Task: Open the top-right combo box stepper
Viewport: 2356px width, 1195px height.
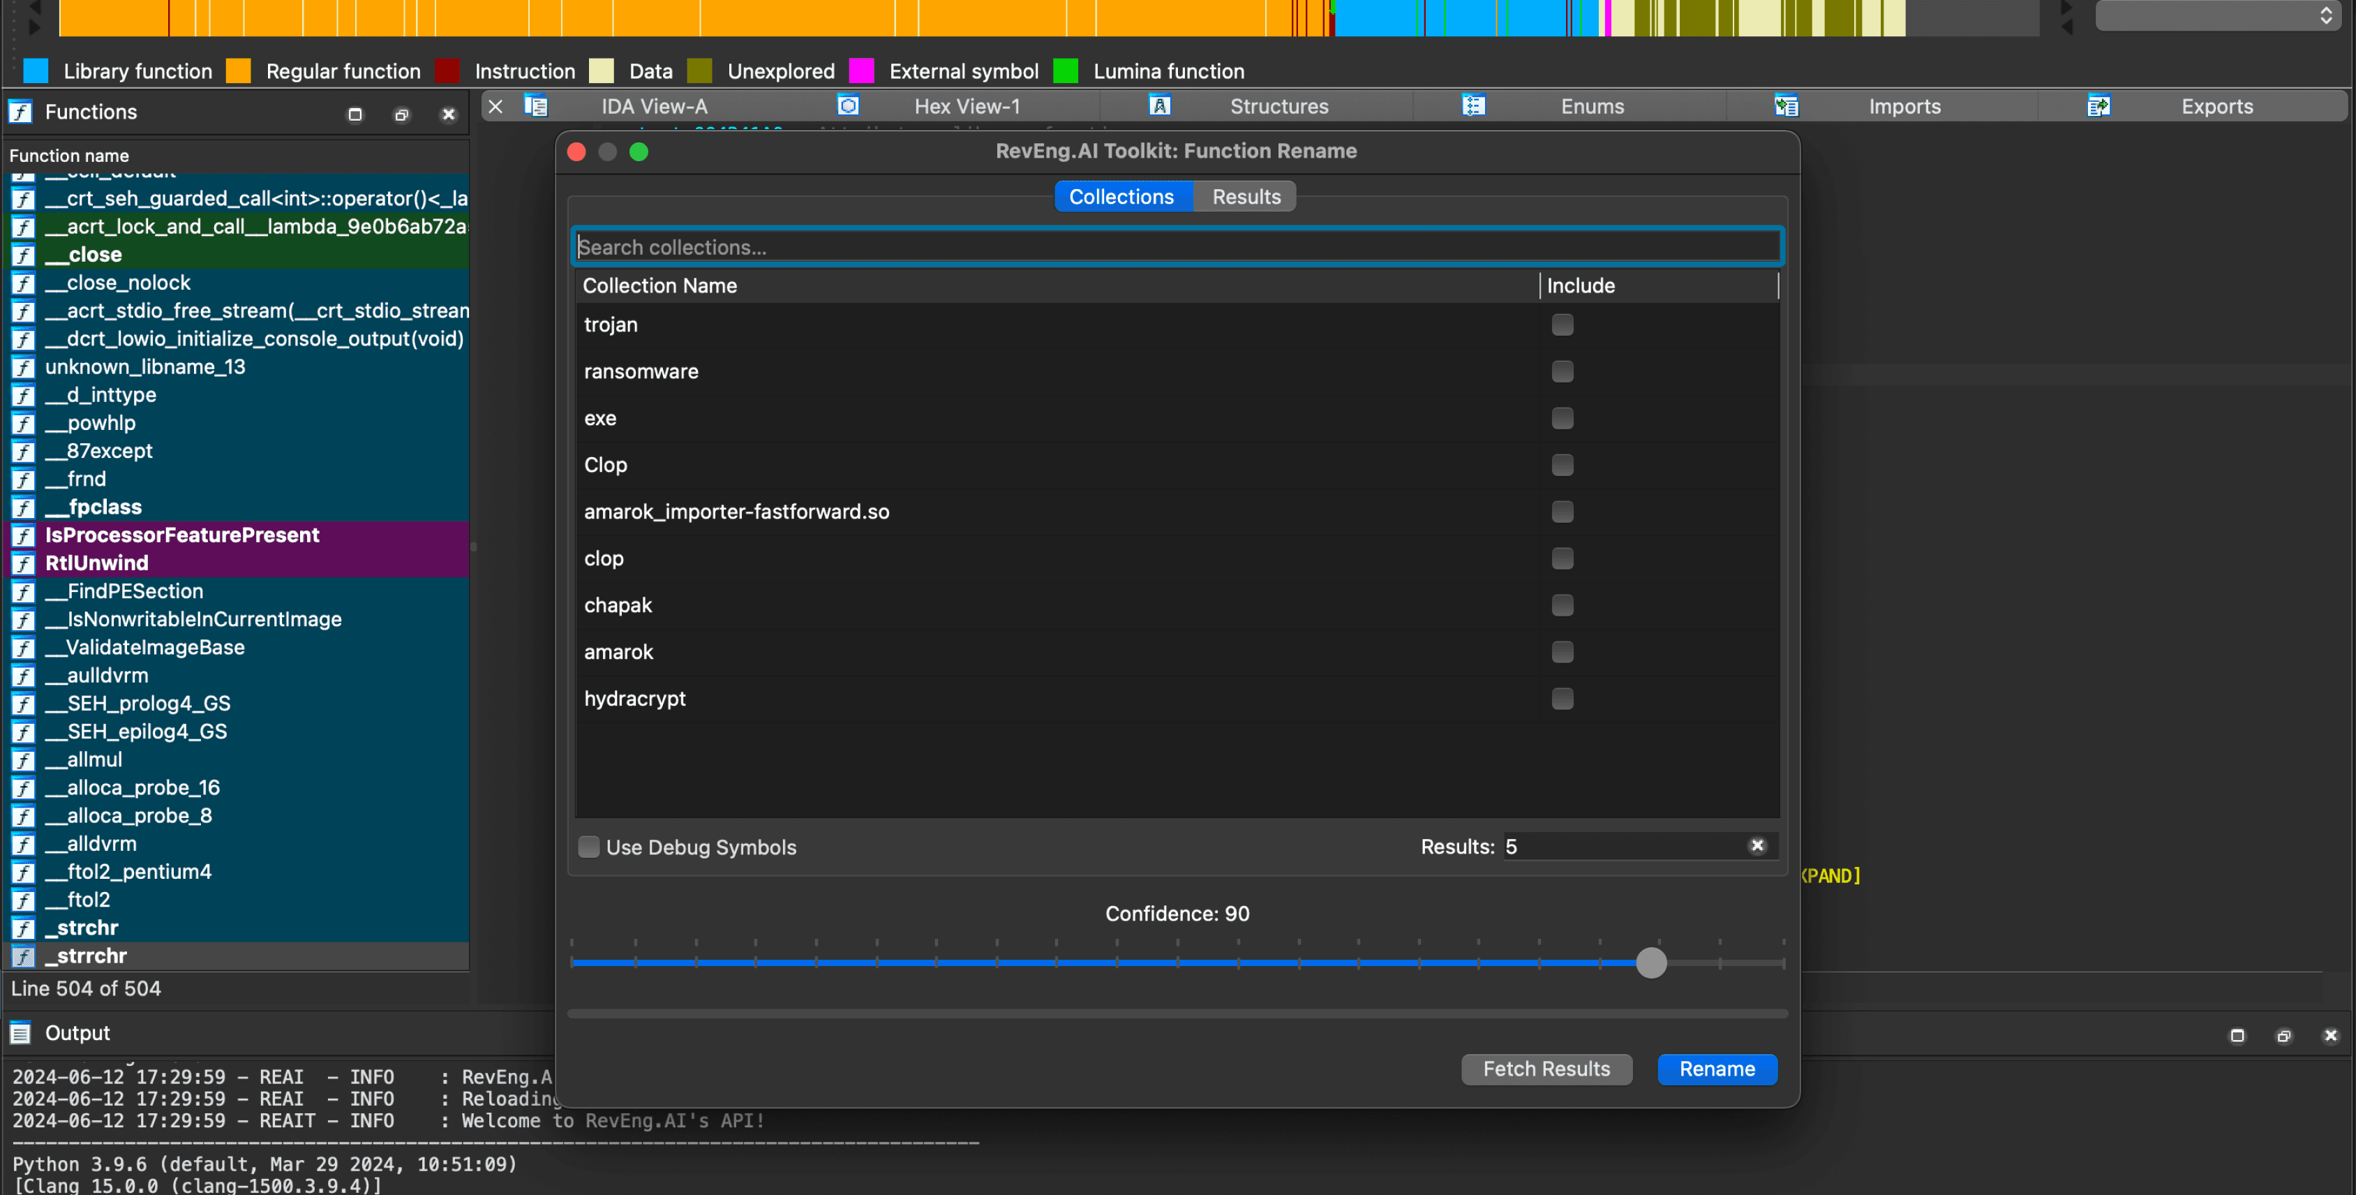Action: [2325, 15]
